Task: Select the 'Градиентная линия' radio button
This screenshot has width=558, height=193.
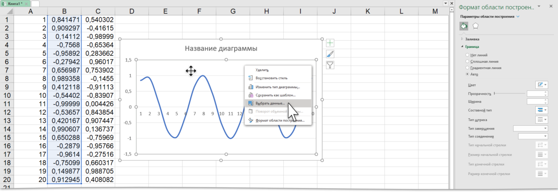Action: [x=468, y=68]
